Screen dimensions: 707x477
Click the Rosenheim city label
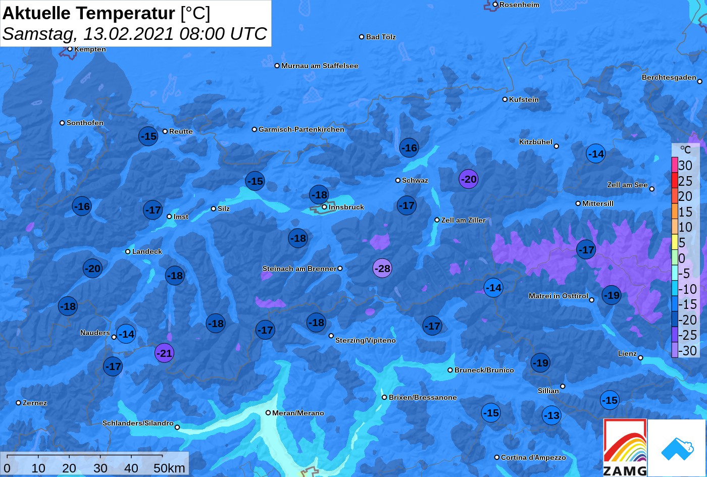519,5
